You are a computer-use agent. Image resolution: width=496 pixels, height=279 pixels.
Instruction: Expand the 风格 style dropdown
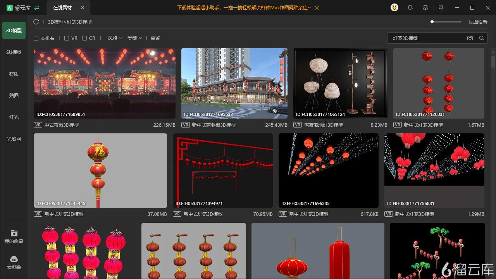tap(115, 38)
